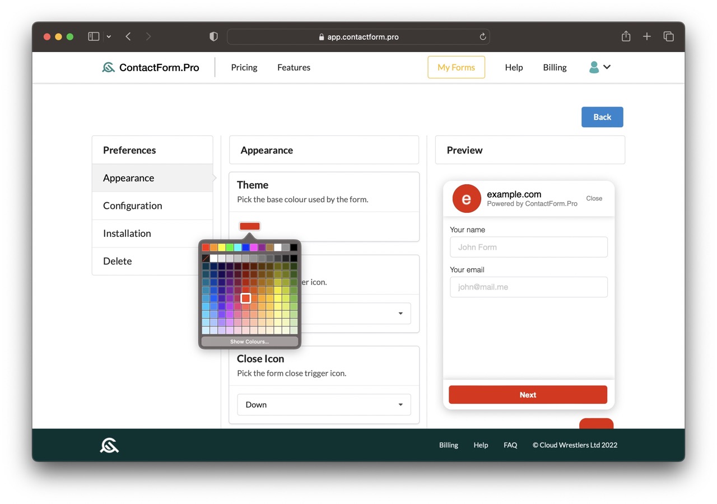
Task: Open the Pricing page
Action: click(244, 67)
